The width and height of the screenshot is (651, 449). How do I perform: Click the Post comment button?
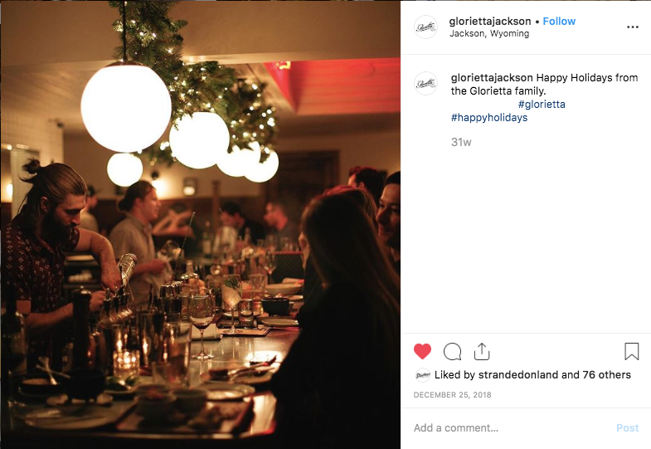627,427
